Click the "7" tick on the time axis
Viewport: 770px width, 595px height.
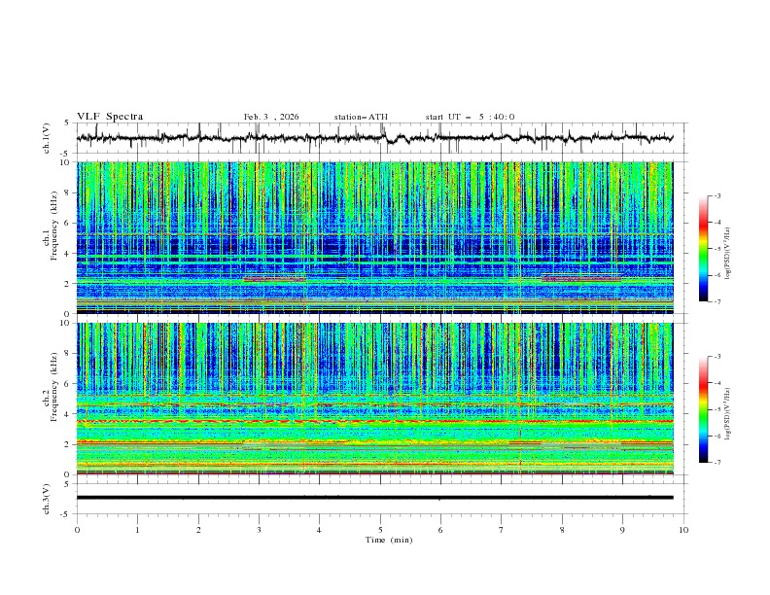[x=502, y=530]
